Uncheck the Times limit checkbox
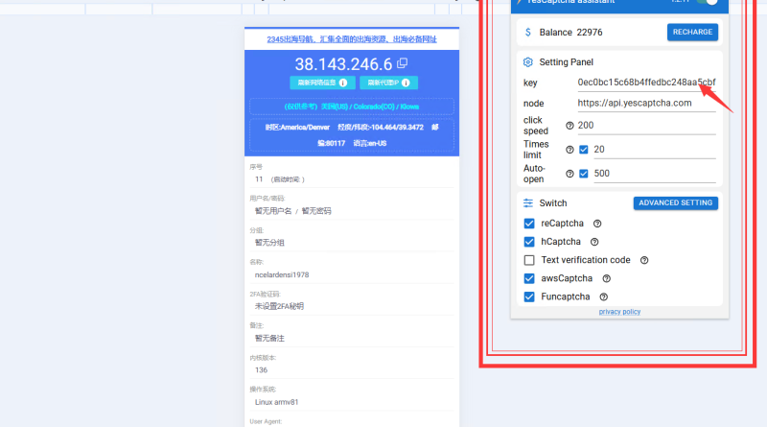This screenshot has height=427, width=767. 584,150
